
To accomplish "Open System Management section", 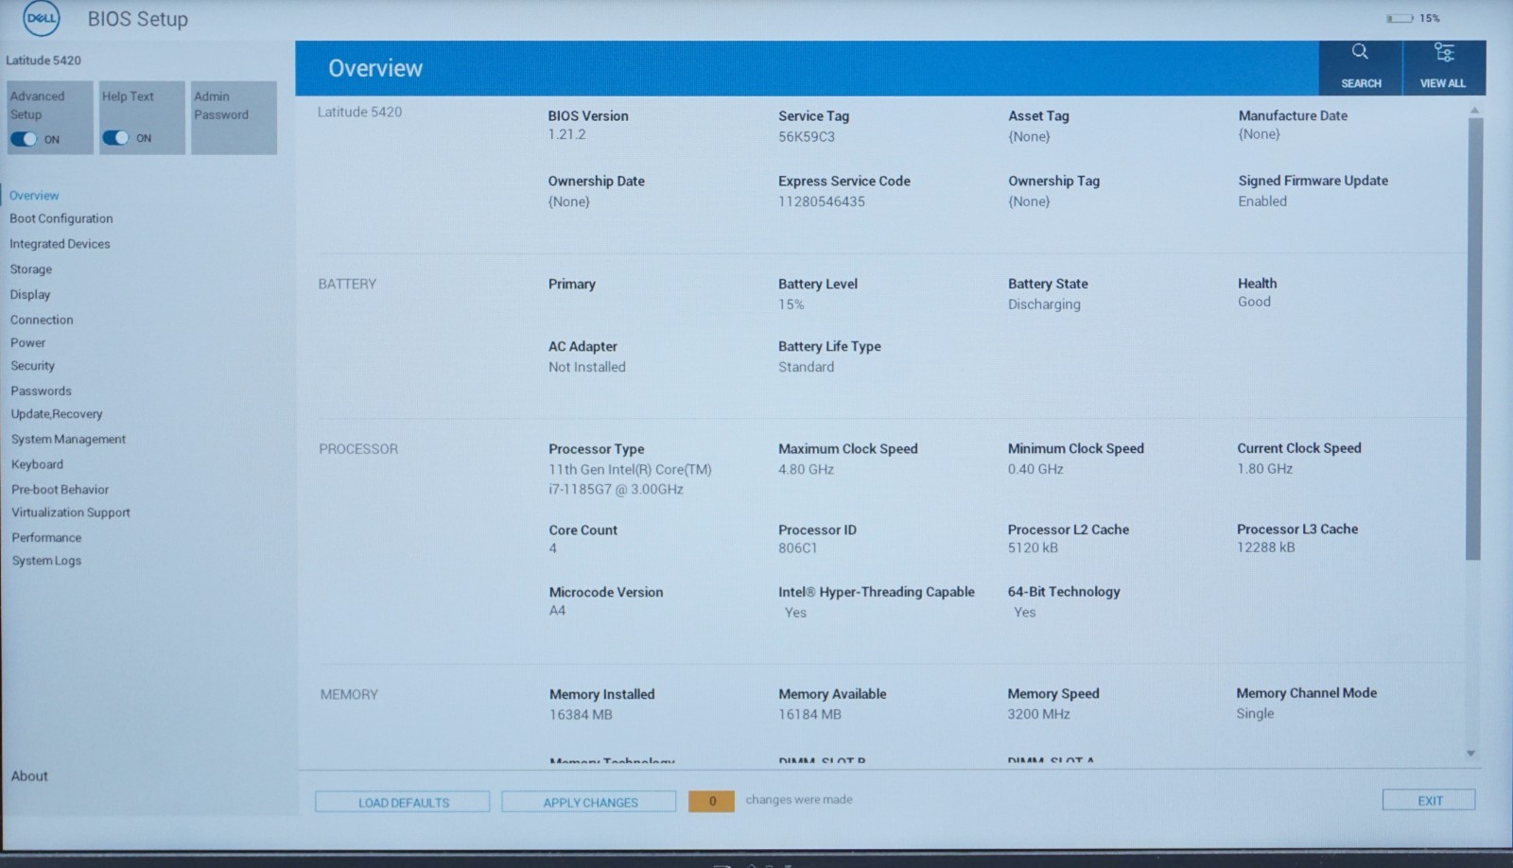I will 68,440.
